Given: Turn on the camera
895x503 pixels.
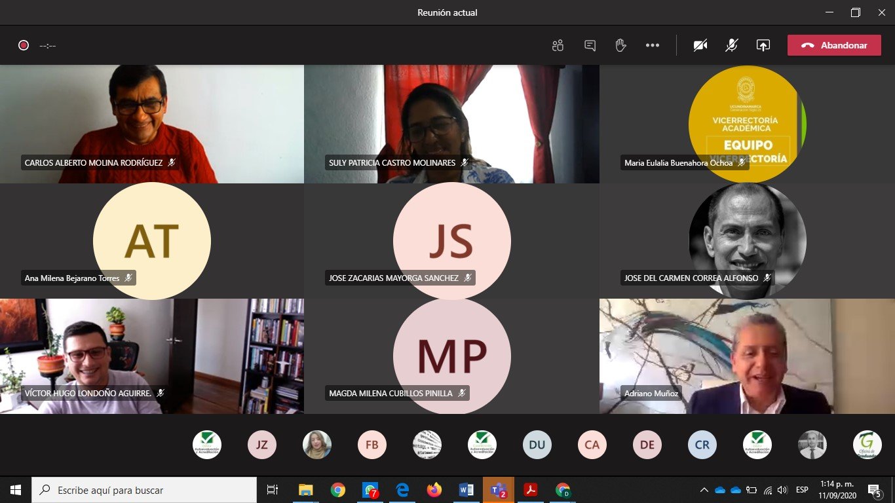Looking at the screenshot, I should [x=700, y=45].
